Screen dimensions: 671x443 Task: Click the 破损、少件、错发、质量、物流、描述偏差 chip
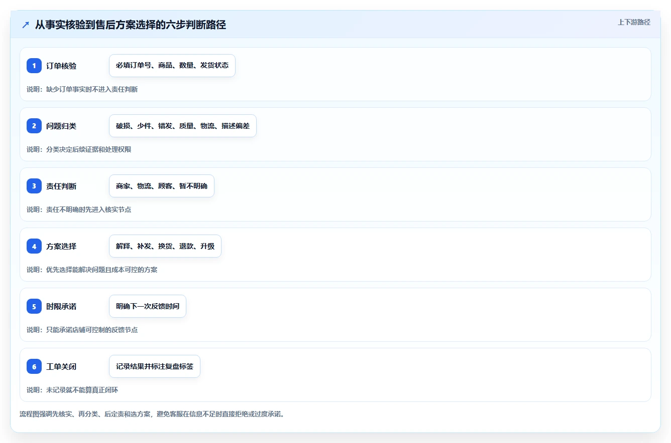pyautogui.click(x=183, y=126)
